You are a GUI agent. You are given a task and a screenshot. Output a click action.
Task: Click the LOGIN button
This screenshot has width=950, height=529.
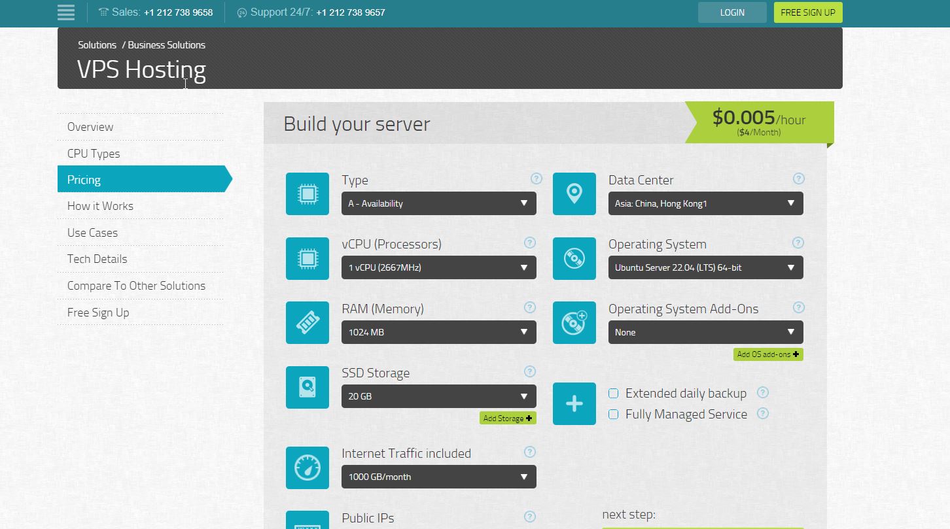732,12
